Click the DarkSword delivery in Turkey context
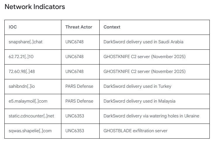 pos(137,86)
